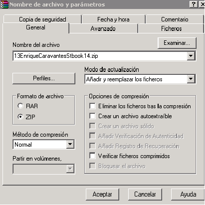
Task: Select the RAR format radio button
Action: pos(20,106)
